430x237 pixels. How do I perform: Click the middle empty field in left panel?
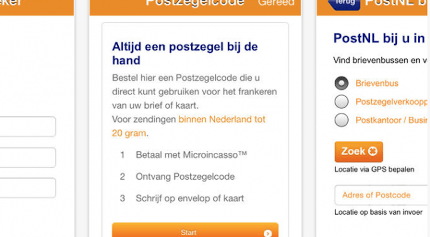point(28,157)
